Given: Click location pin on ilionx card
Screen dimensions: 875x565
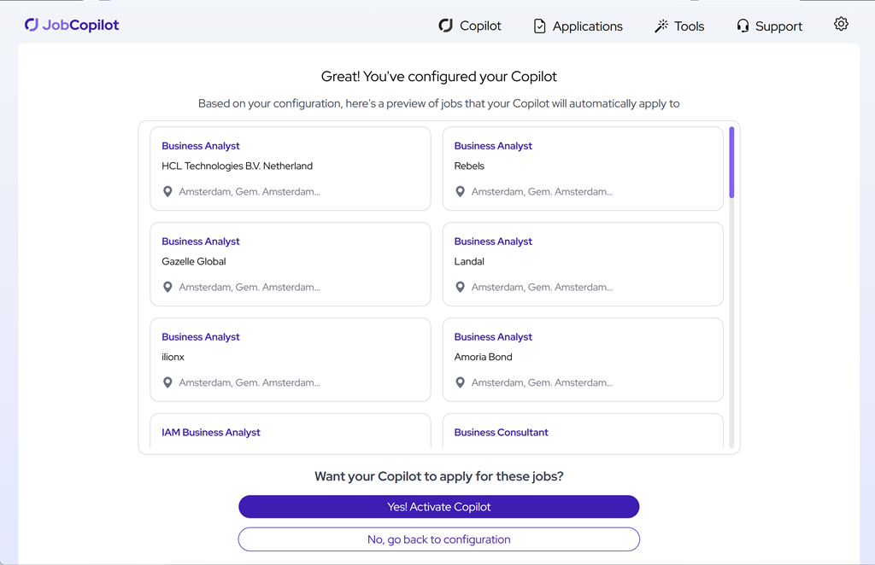Looking at the screenshot, I should tap(167, 383).
